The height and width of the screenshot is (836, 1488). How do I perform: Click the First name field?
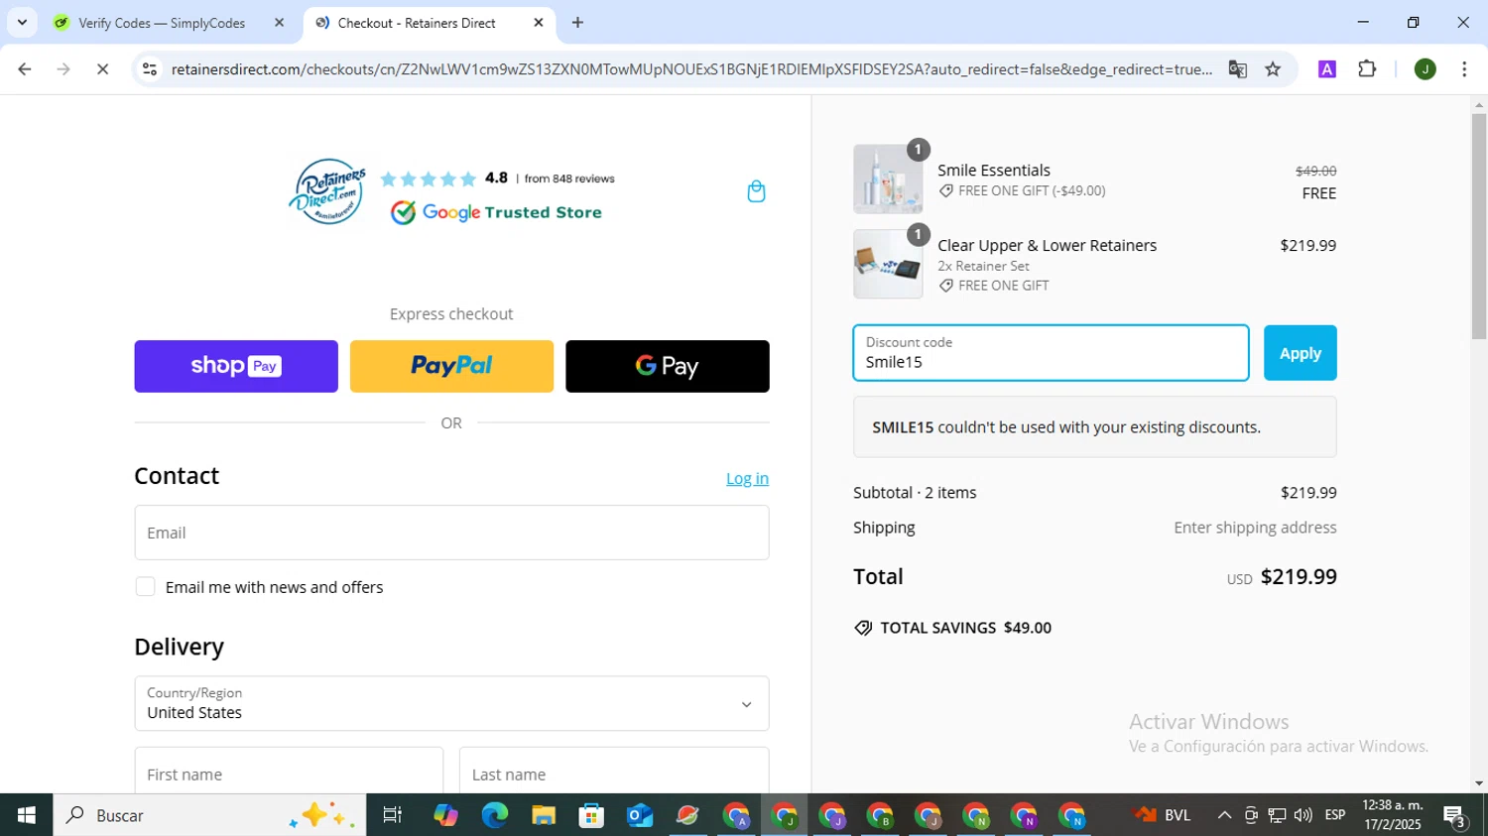tap(289, 773)
